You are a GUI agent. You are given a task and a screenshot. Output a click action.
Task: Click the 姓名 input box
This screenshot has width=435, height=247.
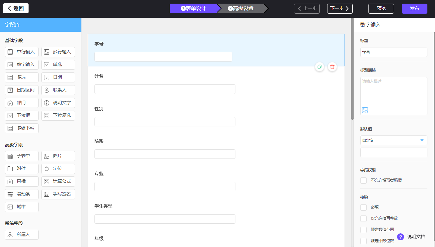click(165, 89)
